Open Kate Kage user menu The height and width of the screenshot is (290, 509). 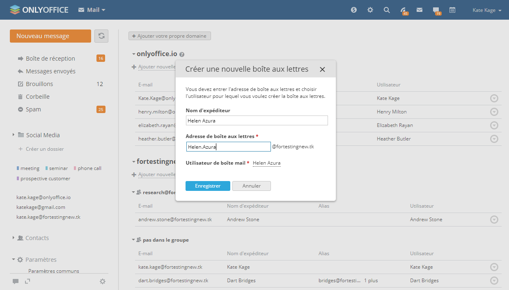[487, 10]
